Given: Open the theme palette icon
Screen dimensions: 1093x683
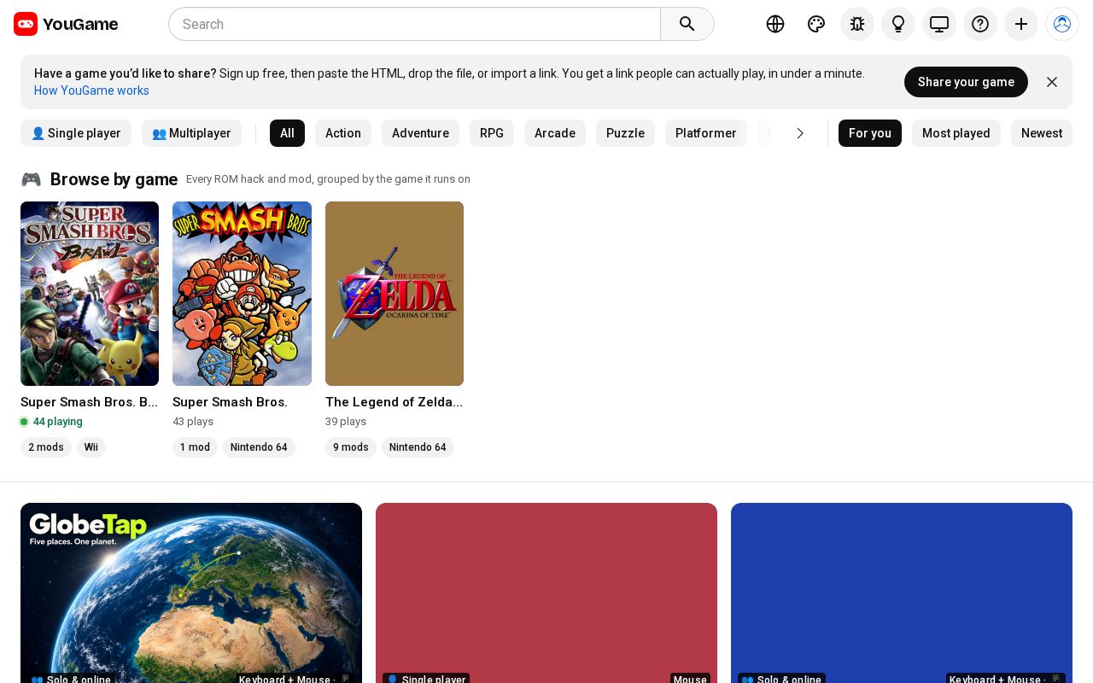Looking at the screenshot, I should pos(816,24).
